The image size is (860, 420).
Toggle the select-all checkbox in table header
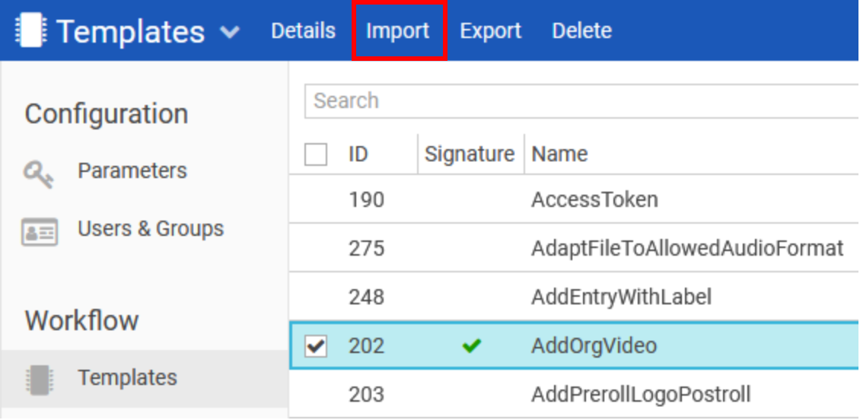316,154
